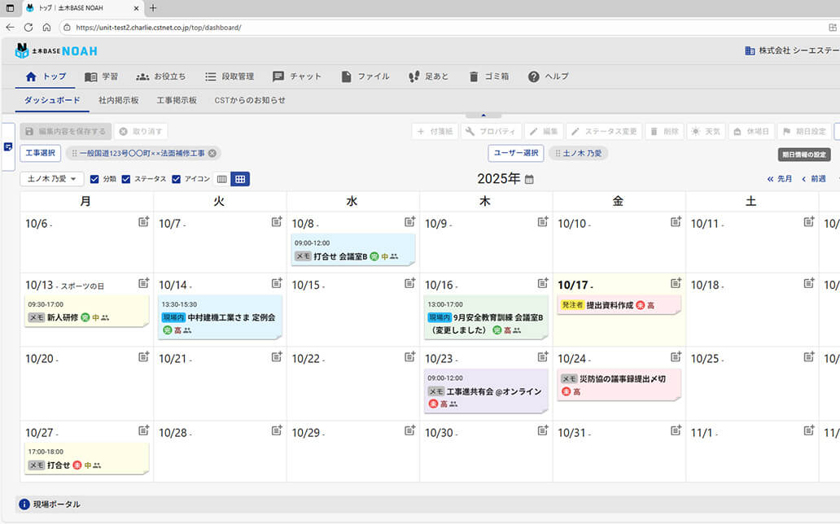Remove the 一般国道123号 construction filter chip
Screen dimensions: 840x524
pyautogui.click(x=212, y=153)
